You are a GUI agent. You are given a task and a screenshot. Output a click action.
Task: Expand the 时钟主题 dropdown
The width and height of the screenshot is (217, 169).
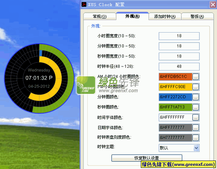(x=196, y=148)
